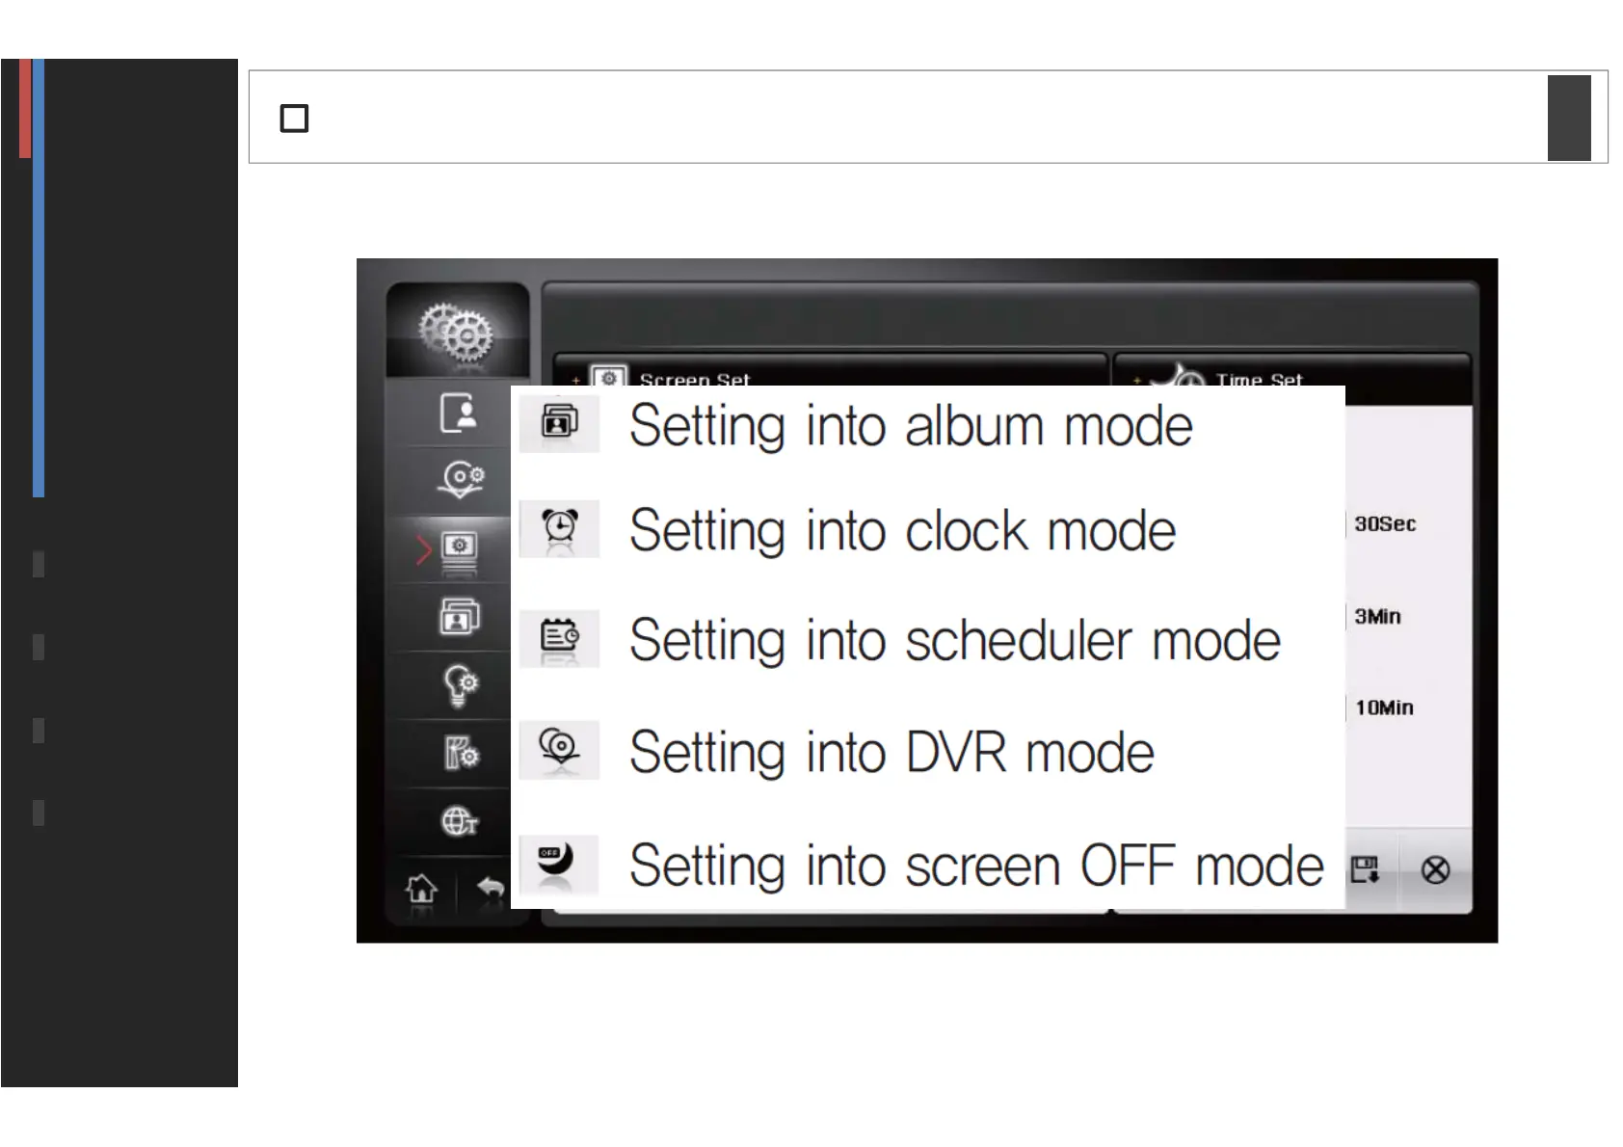
Task: Select the screen settings sidebar icon
Action: click(x=459, y=549)
